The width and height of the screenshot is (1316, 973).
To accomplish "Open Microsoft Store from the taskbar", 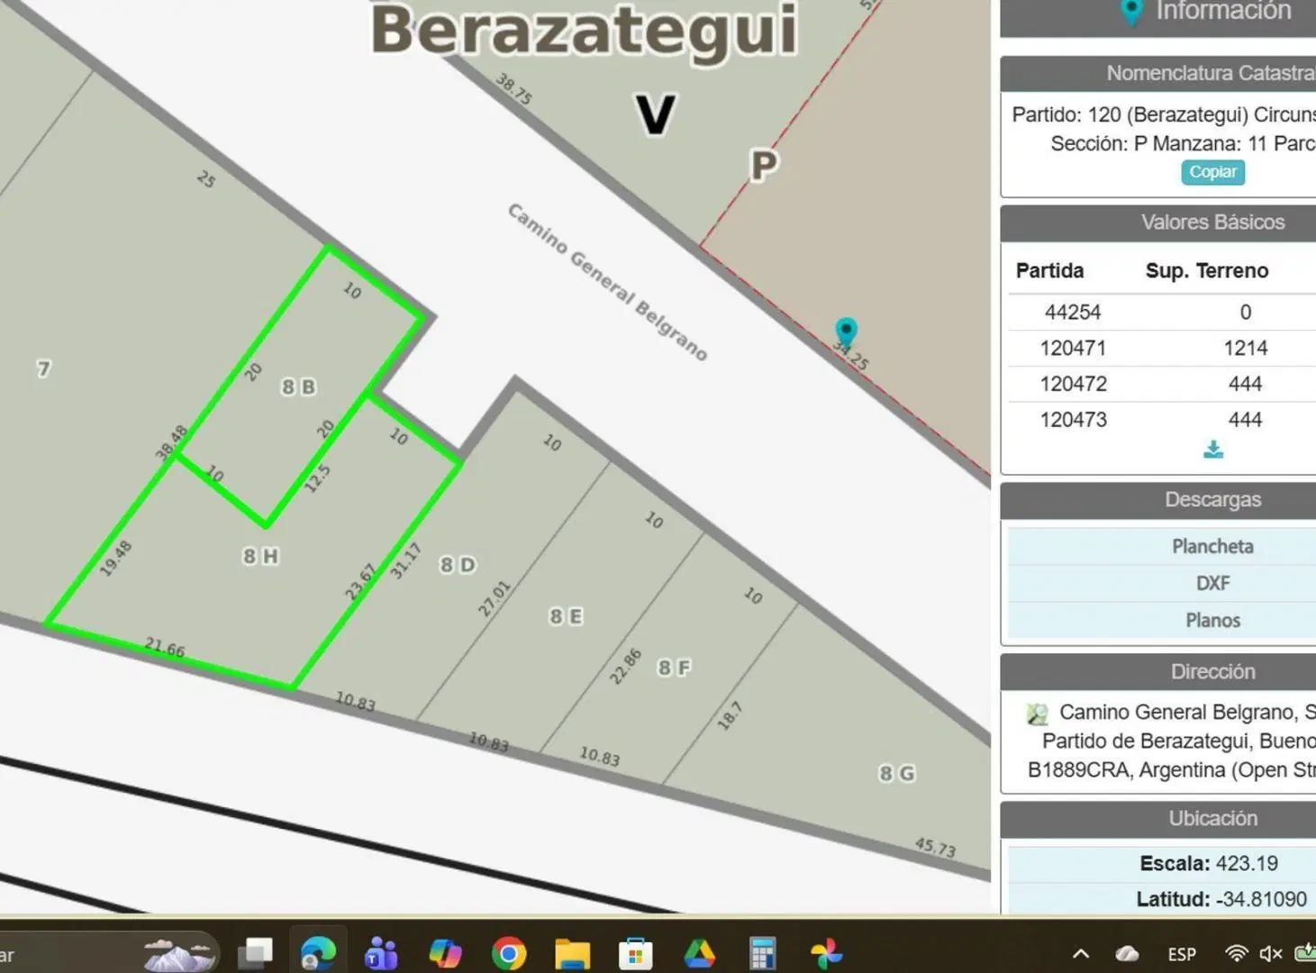I will pyautogui.click(x=636, y=953).
